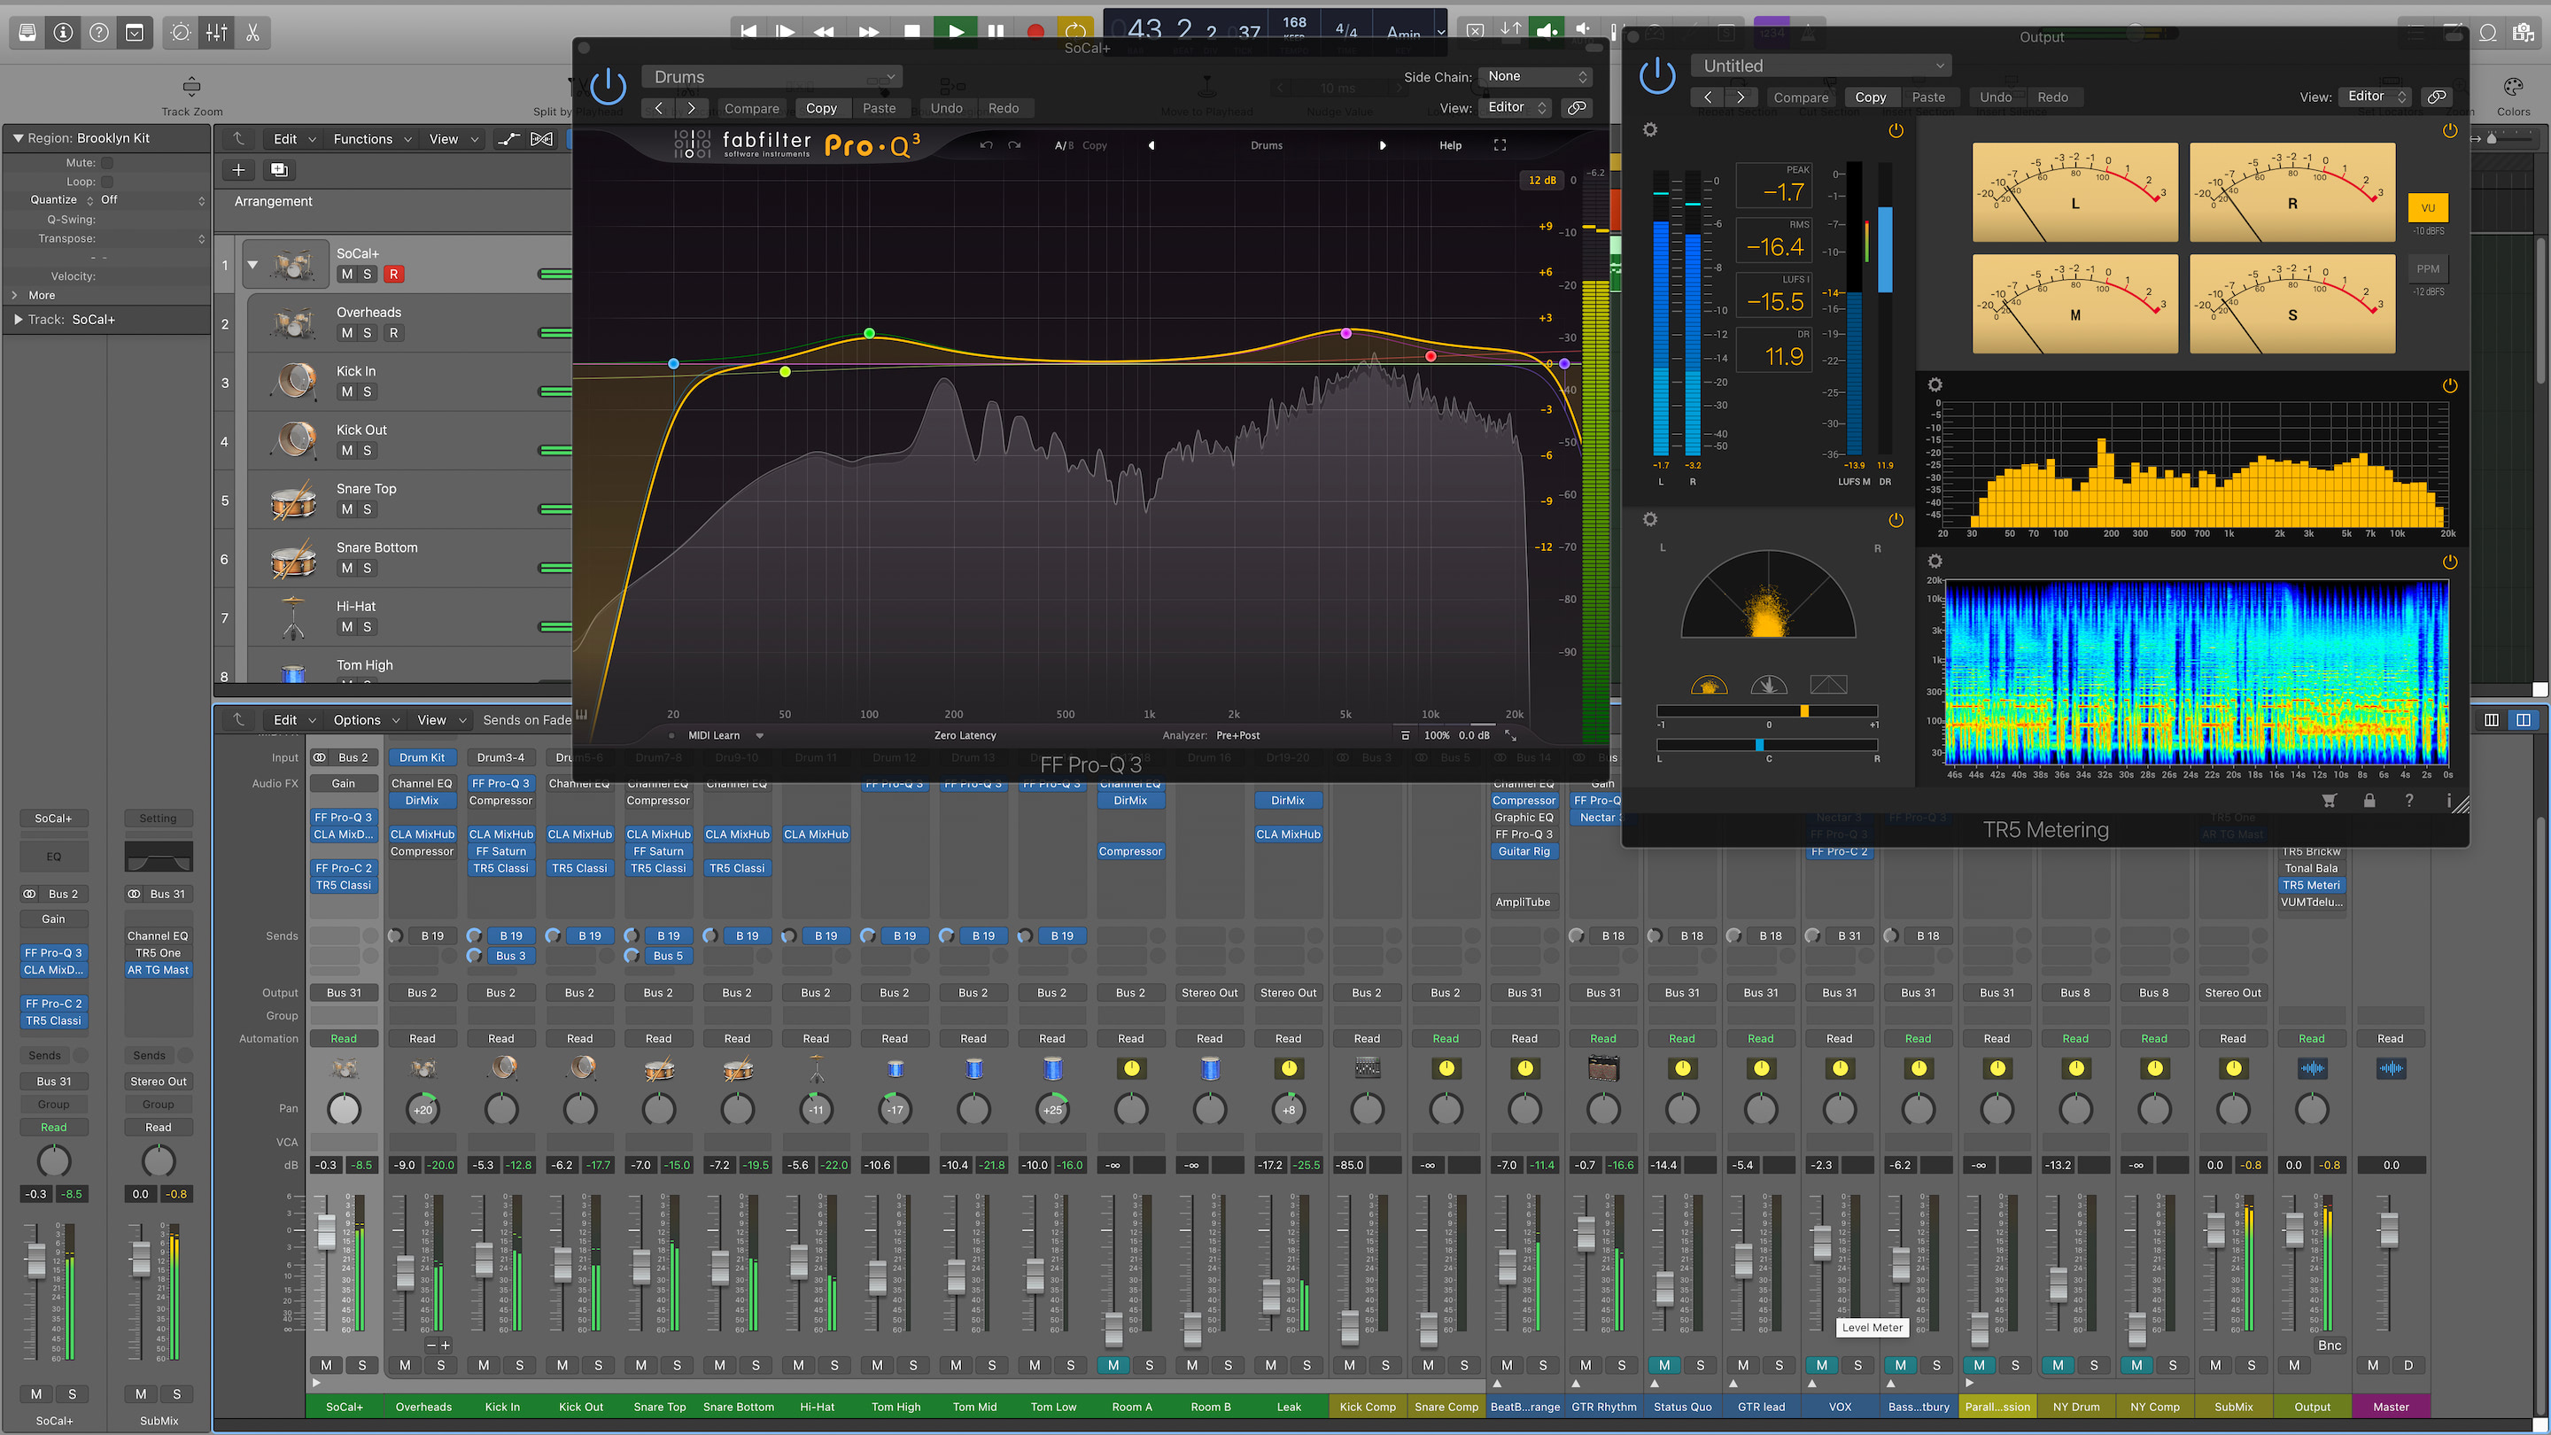
Task: Click the TR5 shopping cart icon
Action: [2330, 800]
